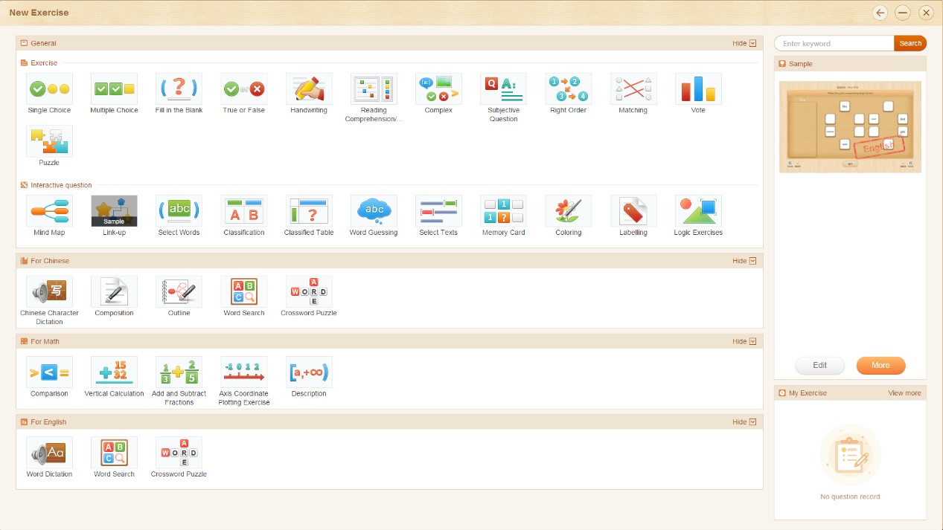Open Word Search under For English
Screen dimensions: 943x530
tap(114, 452)
